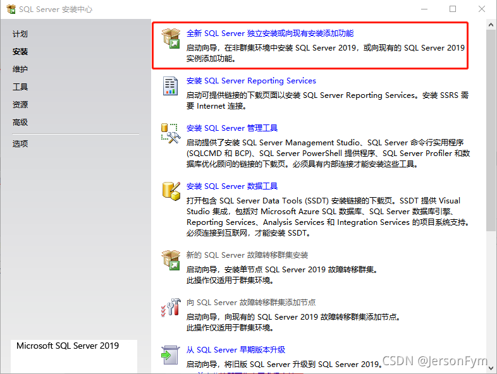The image size is (497, 374).
Task: Click the vertical scrollbar thumb
Action: click(491, 130)
